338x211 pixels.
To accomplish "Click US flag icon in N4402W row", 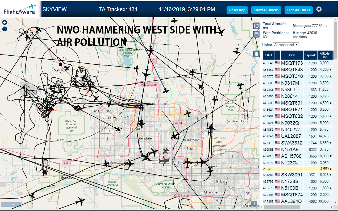I will (x=277, y=129).
